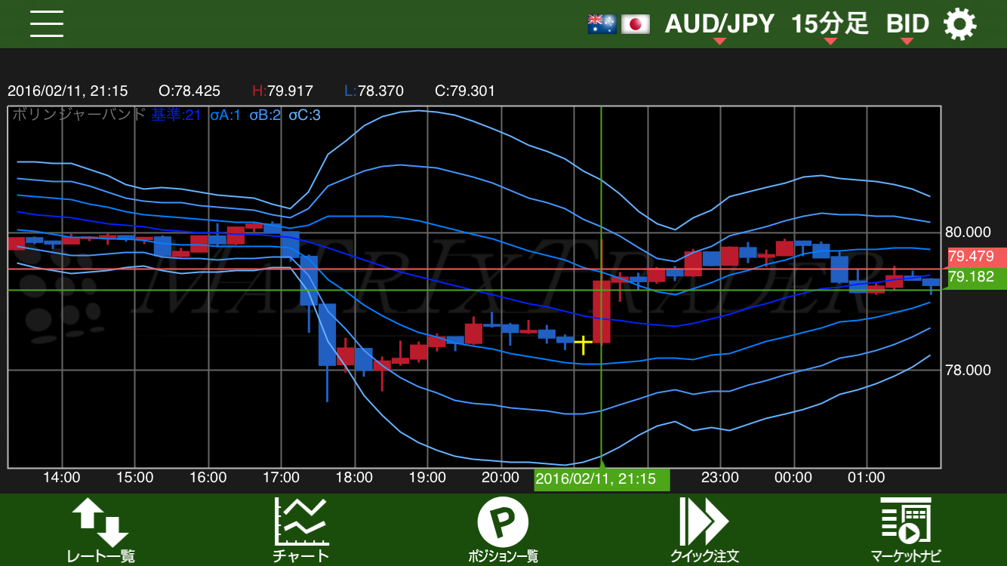The image size is (1007, 566).
Task: Expand the BID price type dropdown
Action: (907, 25)
